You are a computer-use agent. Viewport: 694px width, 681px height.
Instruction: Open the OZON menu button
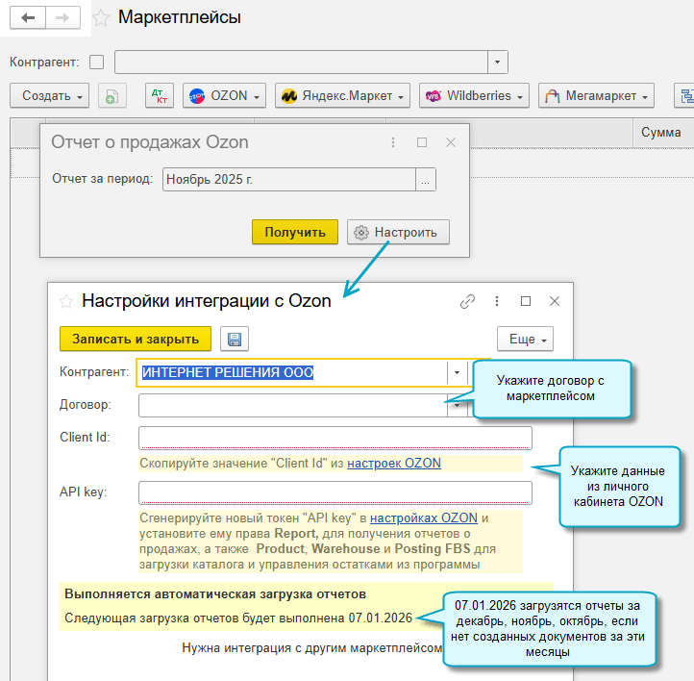pyautogui.click(x=224, y=95)
